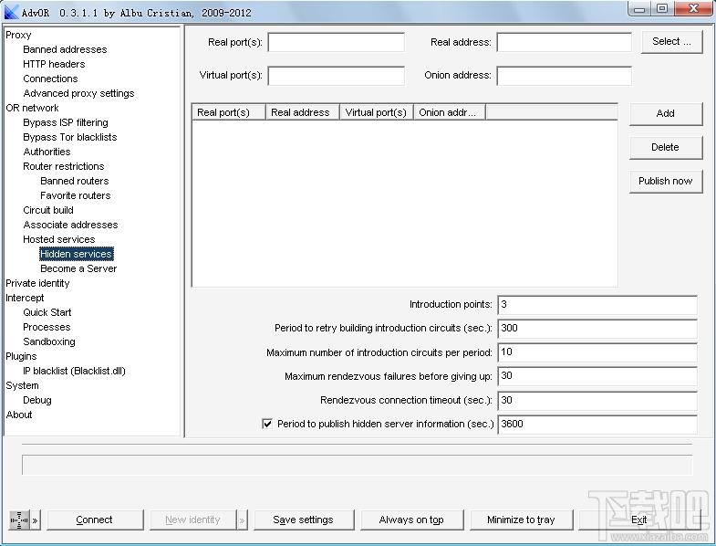Open About page
The width and height of the screenshot is (716, 546).
click(x=19, y=415)
